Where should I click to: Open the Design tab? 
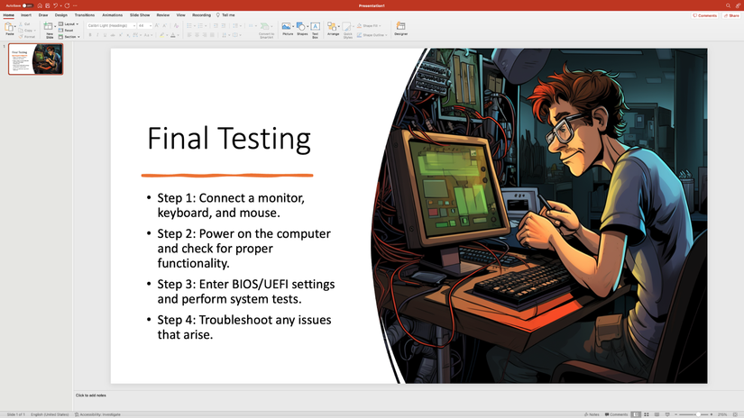point(61,15)
